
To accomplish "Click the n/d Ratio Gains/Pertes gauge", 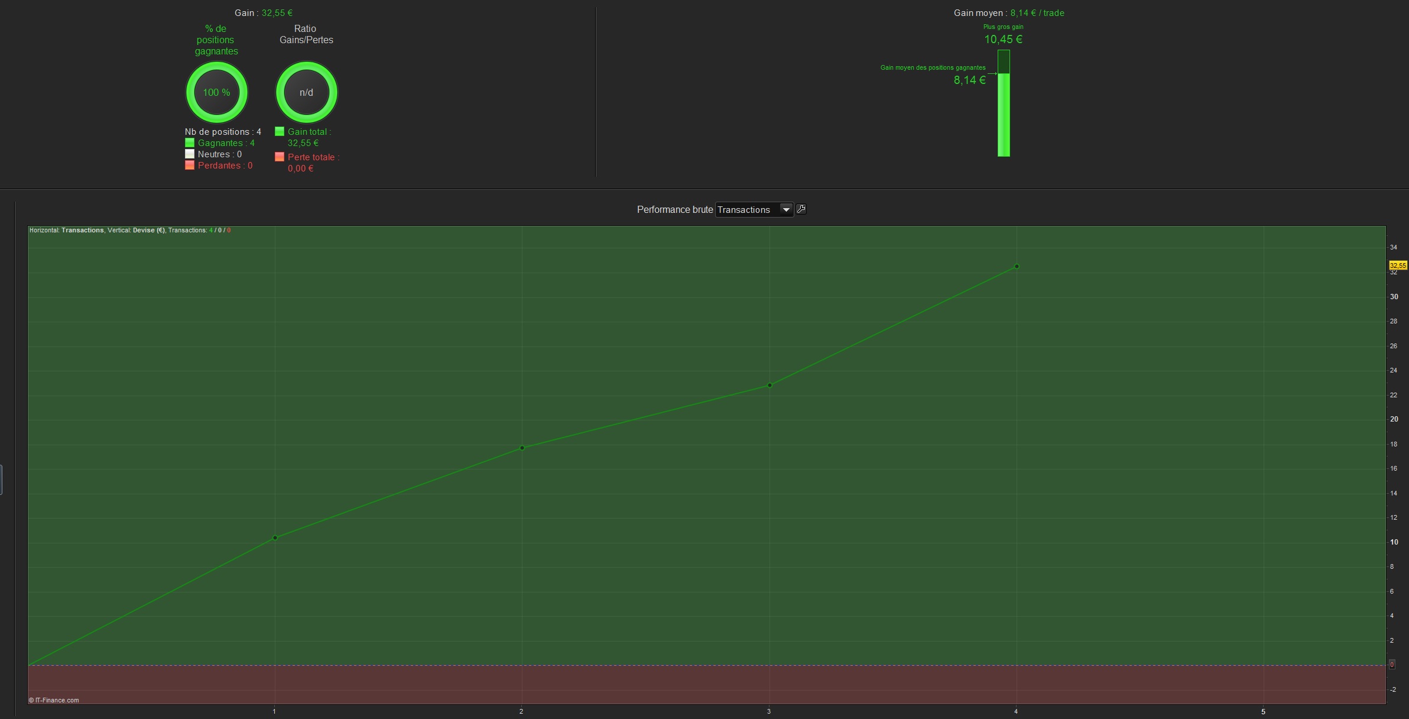I will pyautogui.click(x=306, y=92).
